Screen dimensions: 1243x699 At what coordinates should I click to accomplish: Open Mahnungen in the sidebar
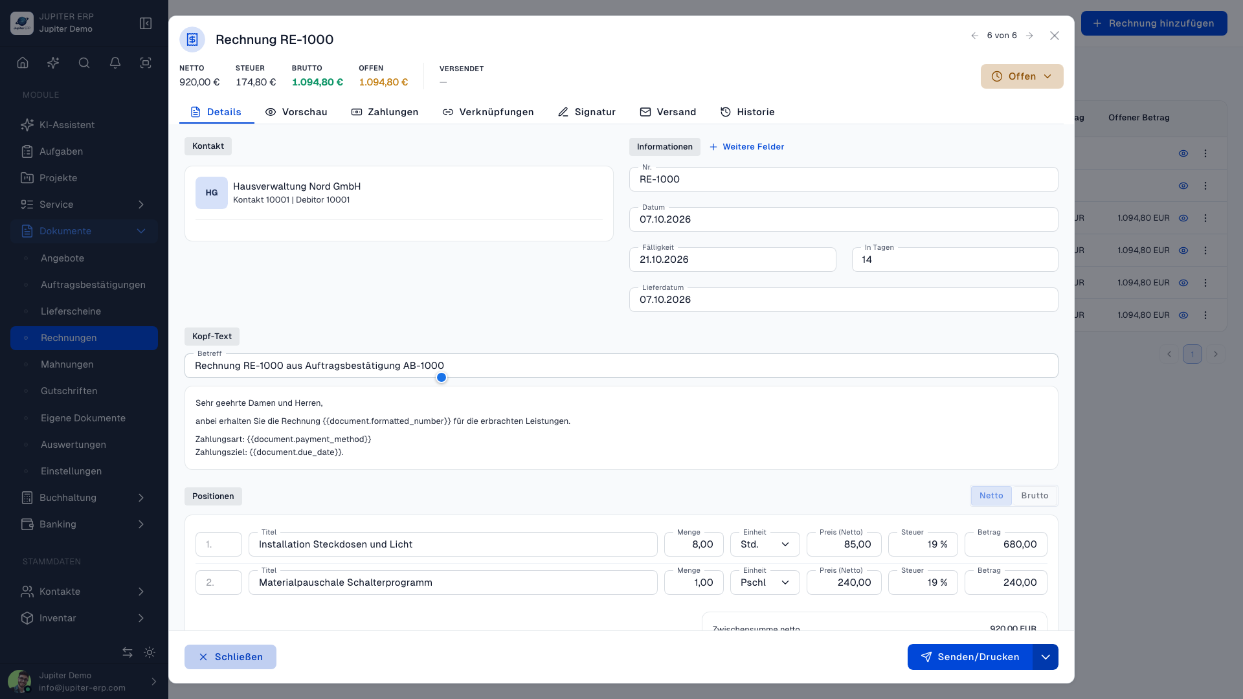[x=84, y=364]
